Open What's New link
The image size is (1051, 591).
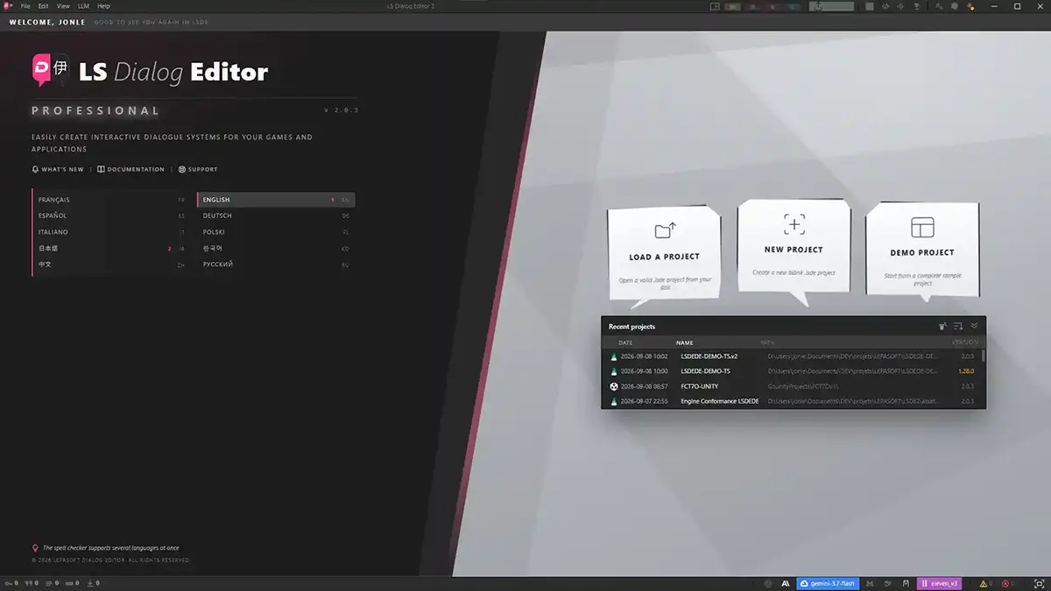pos(59,169)
